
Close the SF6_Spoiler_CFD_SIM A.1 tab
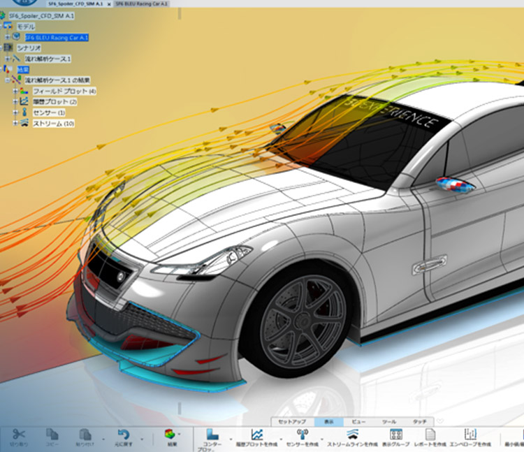109,3
